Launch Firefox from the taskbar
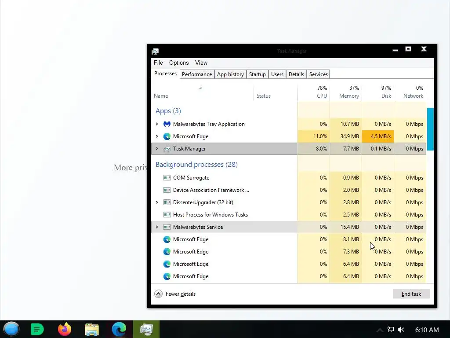Viewport: 450px width, 338px height. coord(65,329)
